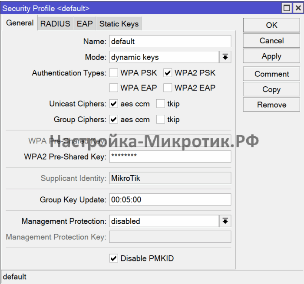Click the Group Key Update field
304x284 pixels.
point(170,199)
